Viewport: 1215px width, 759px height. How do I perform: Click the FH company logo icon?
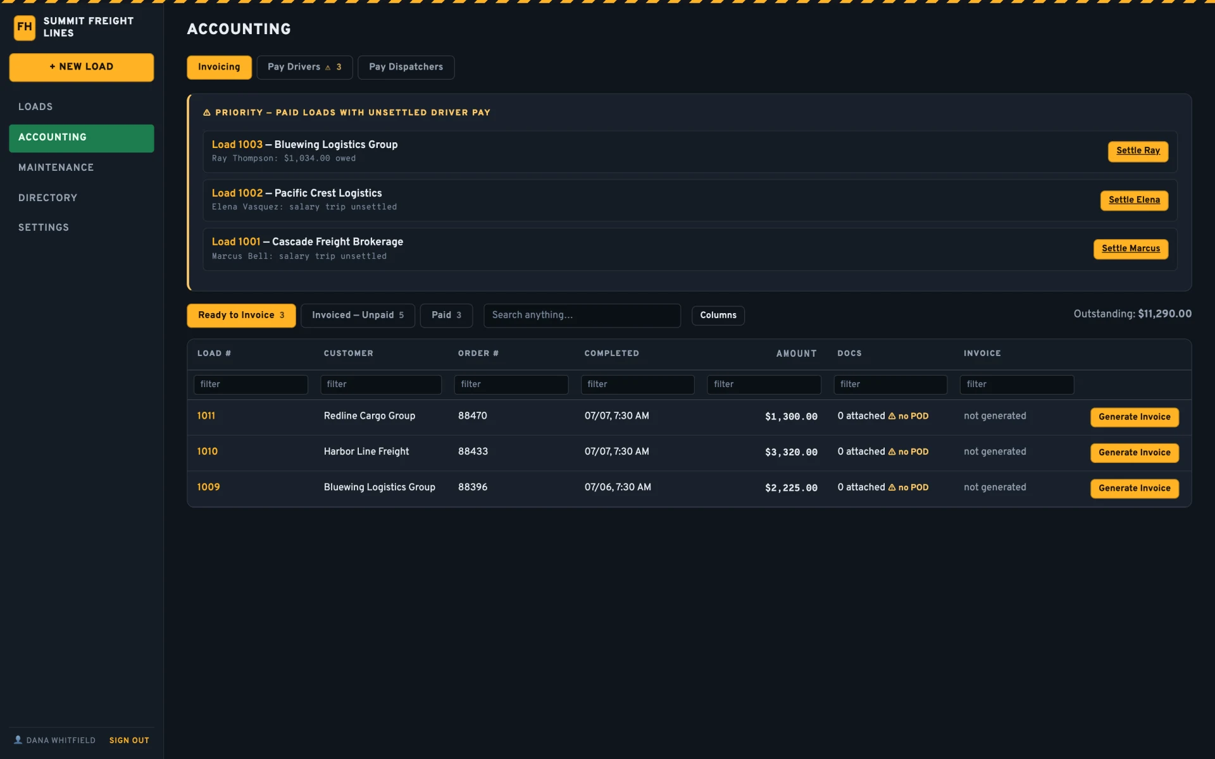(x=25, y=27)
